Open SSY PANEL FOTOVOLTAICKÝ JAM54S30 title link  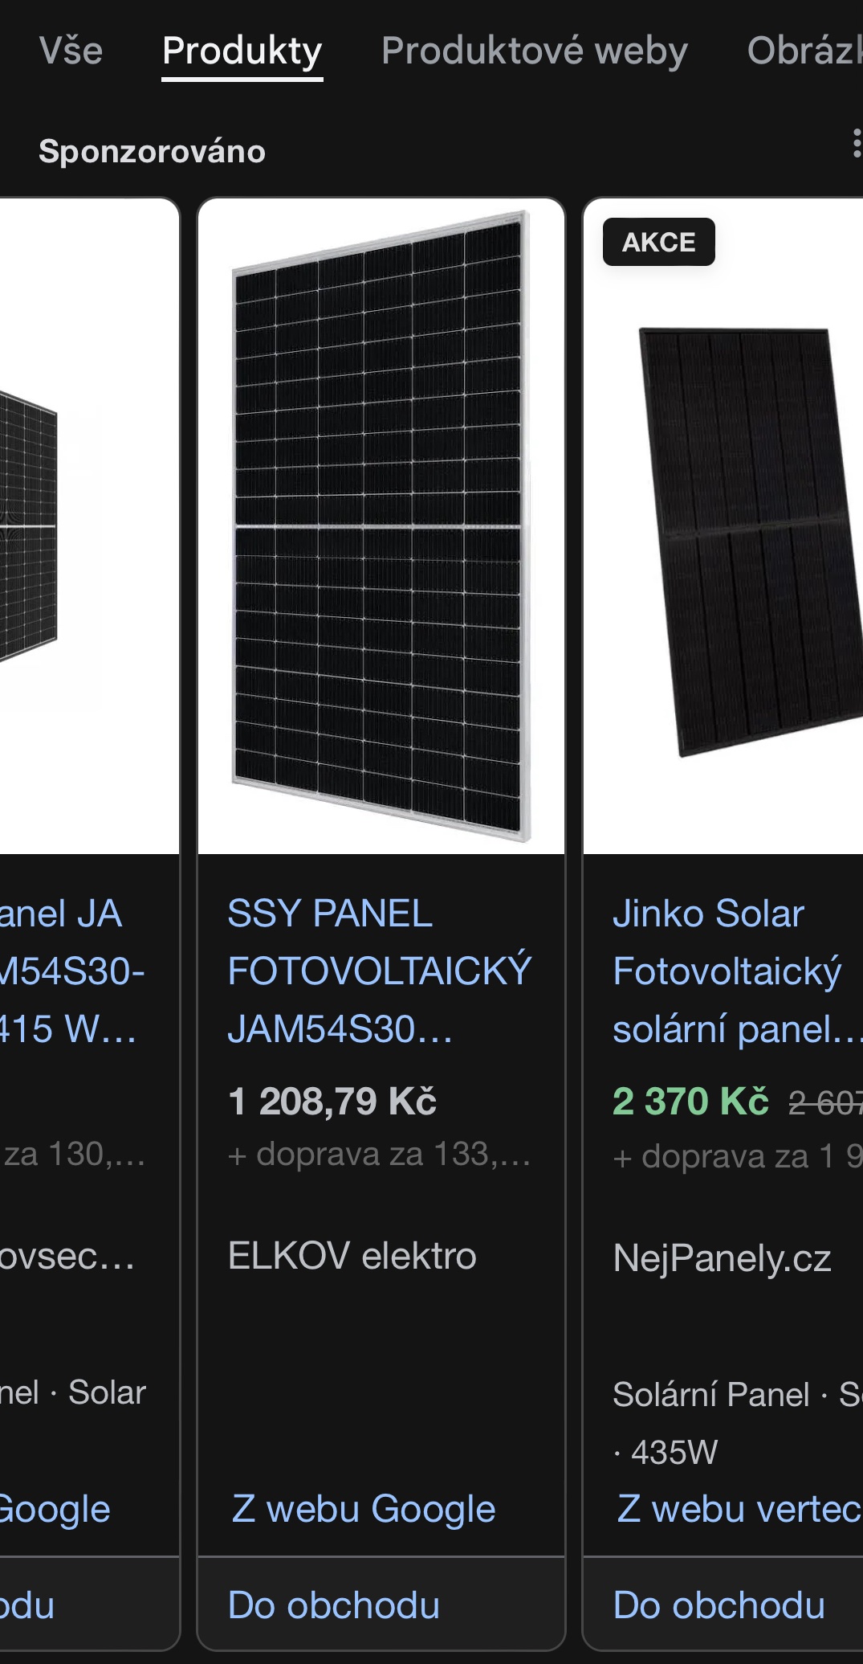coord(379,971)
